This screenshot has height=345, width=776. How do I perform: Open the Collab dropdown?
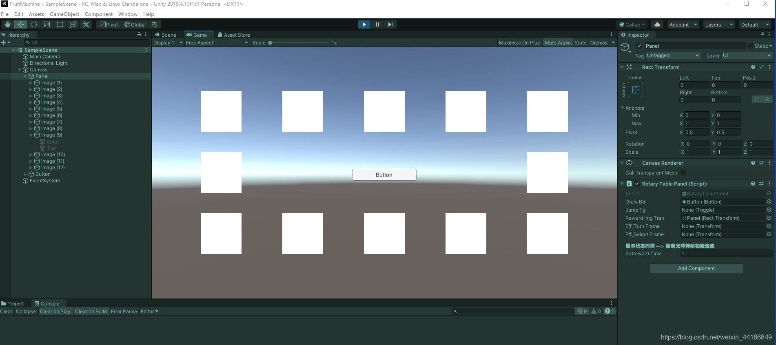click(x=632, y=24)
